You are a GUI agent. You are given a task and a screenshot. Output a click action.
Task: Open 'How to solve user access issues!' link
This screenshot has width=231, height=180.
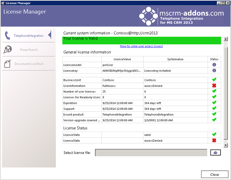click(x=141, y=46)
